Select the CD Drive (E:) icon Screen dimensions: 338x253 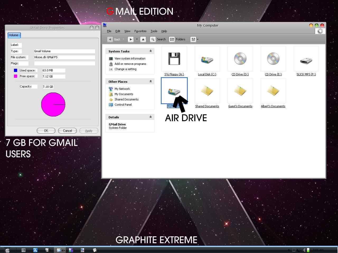[x=273, y=59]
